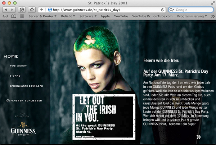Open the Pub Scout menu item
This screenshot has width=216, height=145.
click(x=18, y=66)
